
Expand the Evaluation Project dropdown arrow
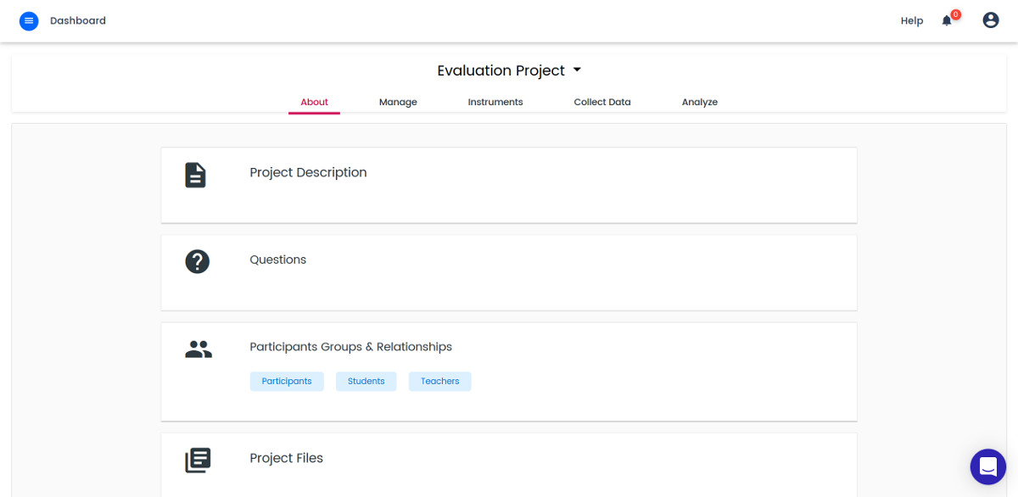(x=577, y=70)
